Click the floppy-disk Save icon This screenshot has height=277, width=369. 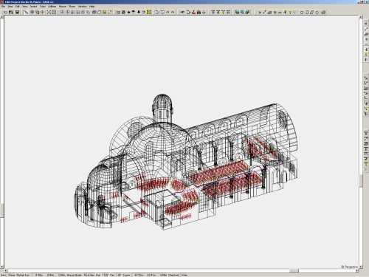click(x=17, y=12)
